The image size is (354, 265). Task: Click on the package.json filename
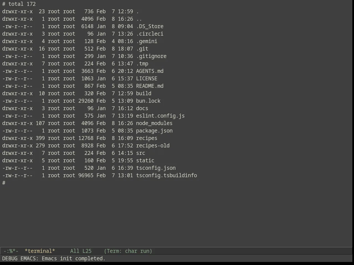154,131
